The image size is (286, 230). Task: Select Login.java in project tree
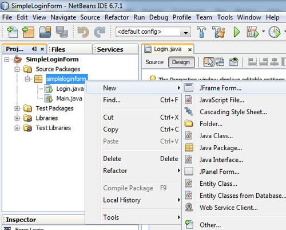(x=70, y=89)
